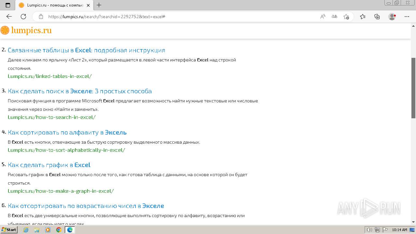Viewport: 416px width, 234px height.
Task: Open 'Как отсортировать по возрастанию чисел' result
Action: 86,206
